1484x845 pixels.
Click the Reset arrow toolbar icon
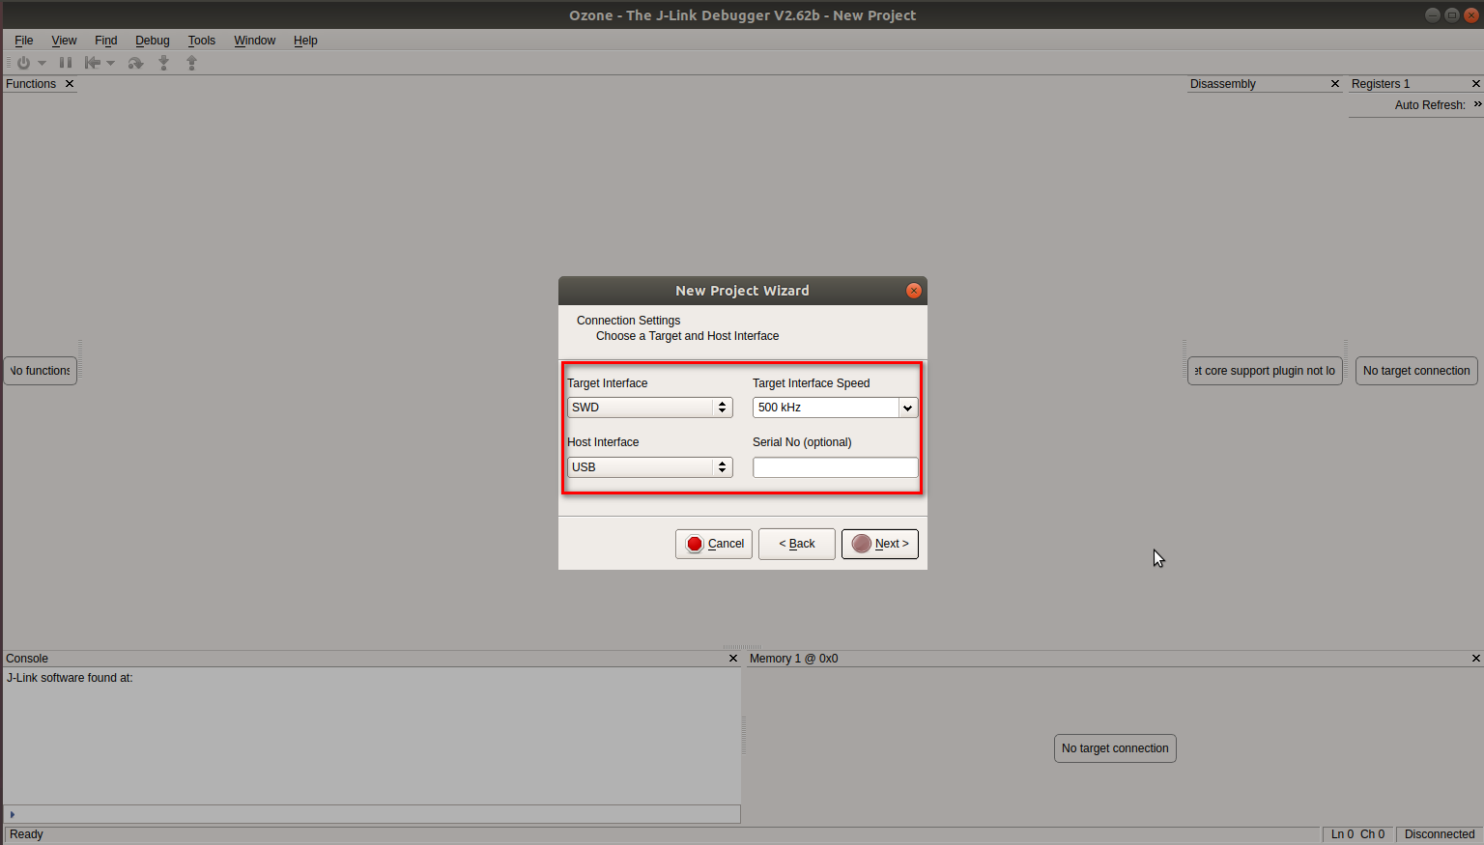[93, 63]
